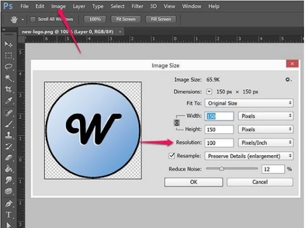Click the Reduce Noise percentage field

(273, 169)
